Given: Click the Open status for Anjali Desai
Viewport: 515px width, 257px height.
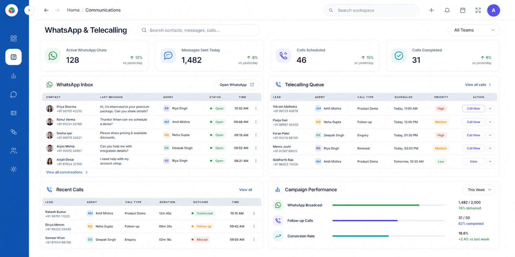Looking at the screenshot, I should (219, 161).
